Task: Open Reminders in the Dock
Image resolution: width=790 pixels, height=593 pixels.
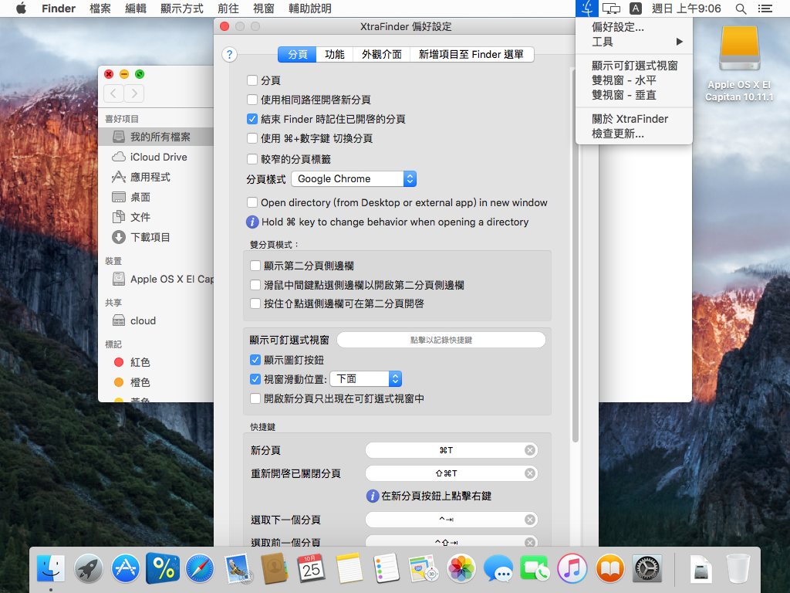Action: click(386, 568)
